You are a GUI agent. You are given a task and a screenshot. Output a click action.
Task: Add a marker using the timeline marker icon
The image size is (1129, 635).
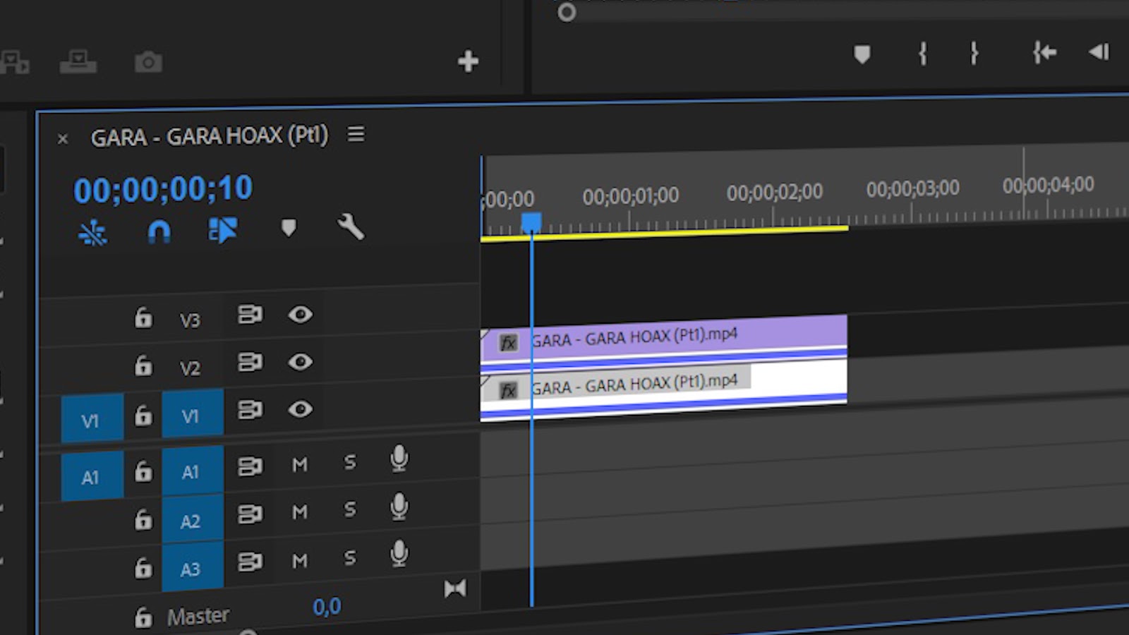pyautogui.click(x=288, y=229)
